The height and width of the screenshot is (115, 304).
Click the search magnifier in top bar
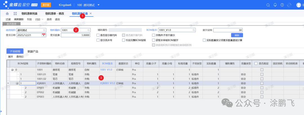(268, 5)
